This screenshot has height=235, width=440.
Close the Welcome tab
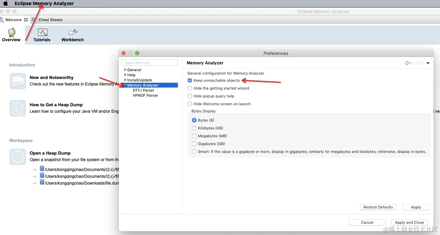click(26, 20)
